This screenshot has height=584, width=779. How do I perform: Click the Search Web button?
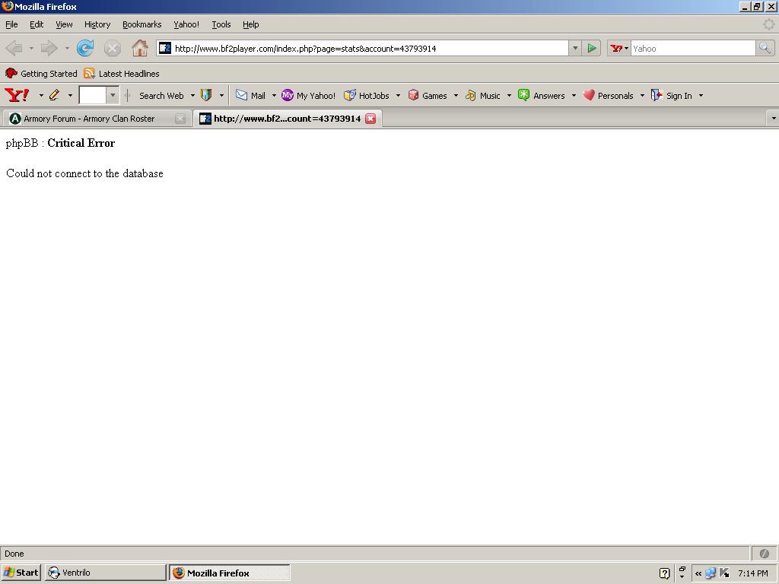(161, 95)
